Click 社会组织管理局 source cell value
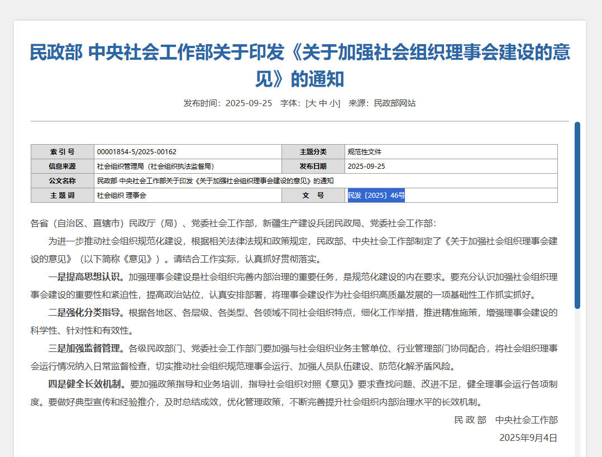The height and width of the screenshot is (457, 602). tap(155, 166)
